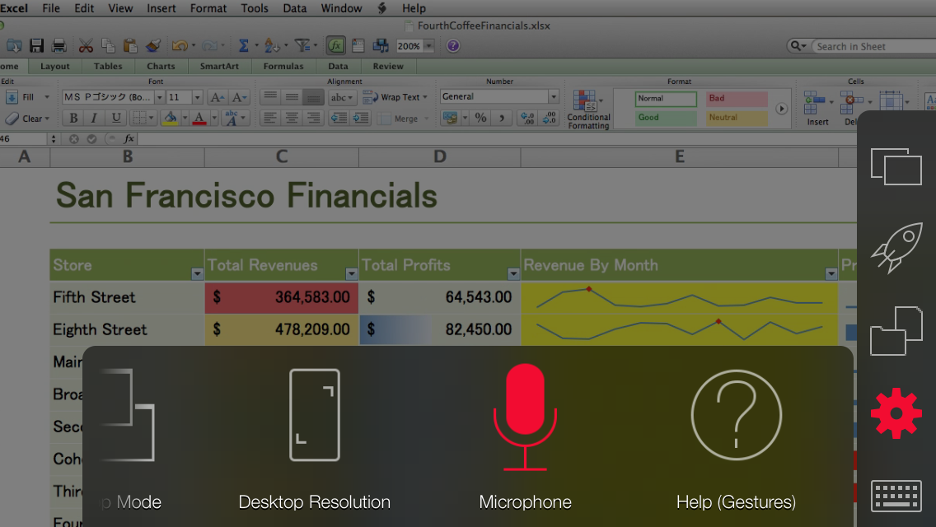This screenshot has width=936, height=527.
Task: Open the Insert menu in menu bar
Action: [x=161, y=8]
